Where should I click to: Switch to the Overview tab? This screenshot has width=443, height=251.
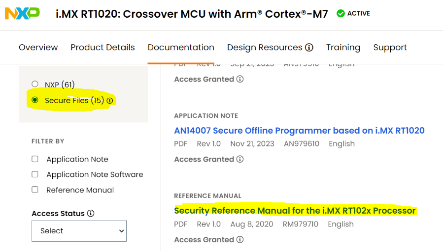click(x=38, y=47)
